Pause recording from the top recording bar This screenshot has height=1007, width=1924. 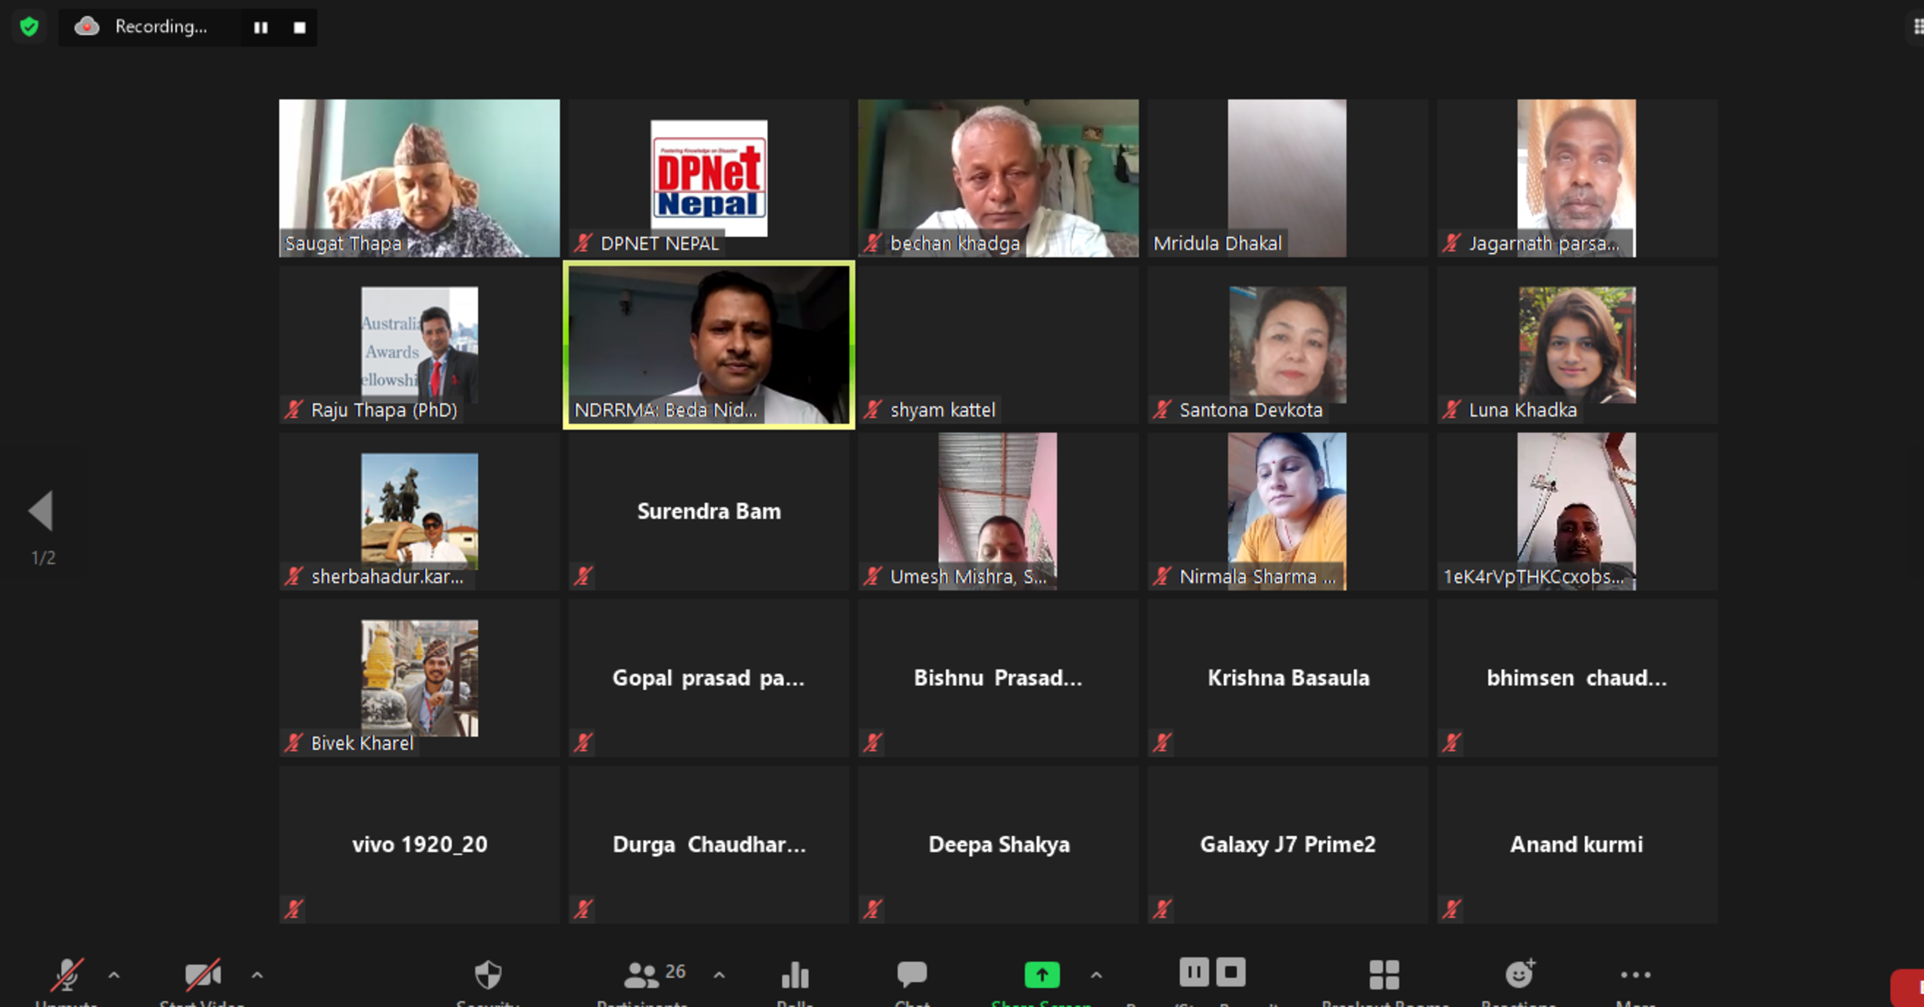click(x=261, y=27)
